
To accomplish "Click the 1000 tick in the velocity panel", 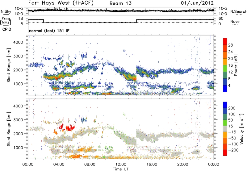I will 18,147.
